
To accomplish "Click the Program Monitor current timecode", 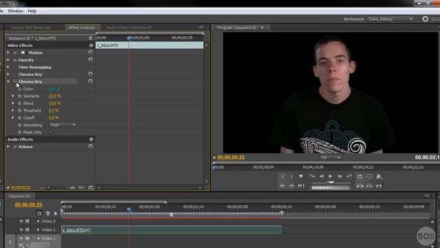I will (x=231, y=158).
